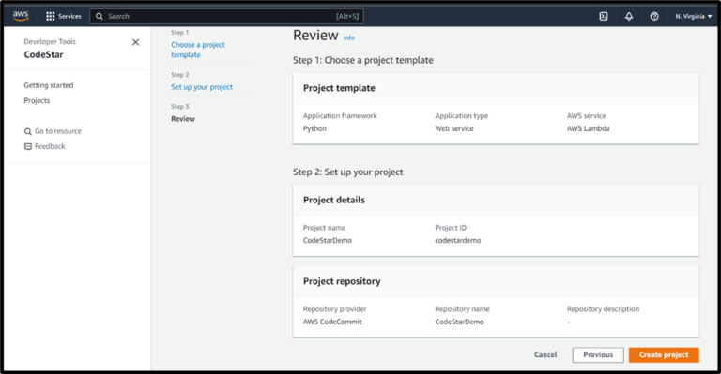Open the AWS home logo
This screenshot has width=721, height=374.
[21, 16]
